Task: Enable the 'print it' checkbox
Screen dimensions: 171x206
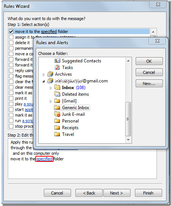Action: click(x=11, y=98)
